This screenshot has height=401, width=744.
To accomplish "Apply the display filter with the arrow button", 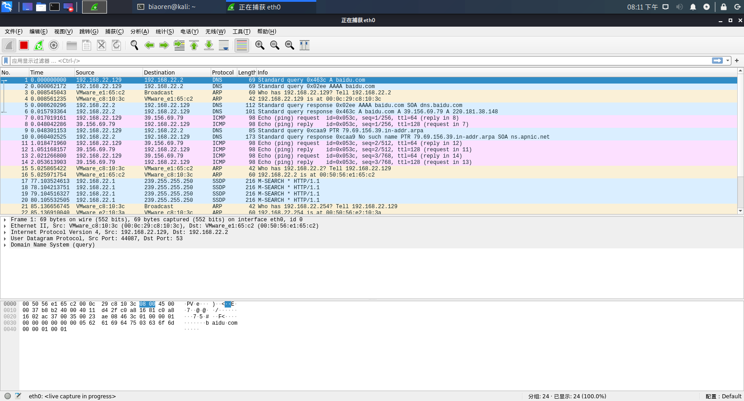I will [717, 61].
